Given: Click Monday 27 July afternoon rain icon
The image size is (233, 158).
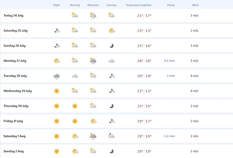Looking at the screenshot, I should coord(93,61).
